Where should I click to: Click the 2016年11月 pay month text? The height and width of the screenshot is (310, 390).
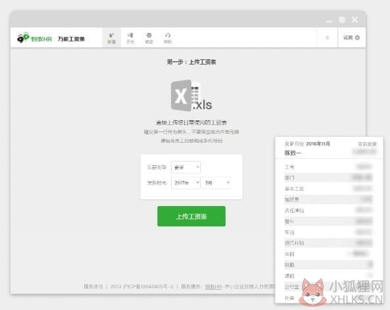tap(318, 143)
